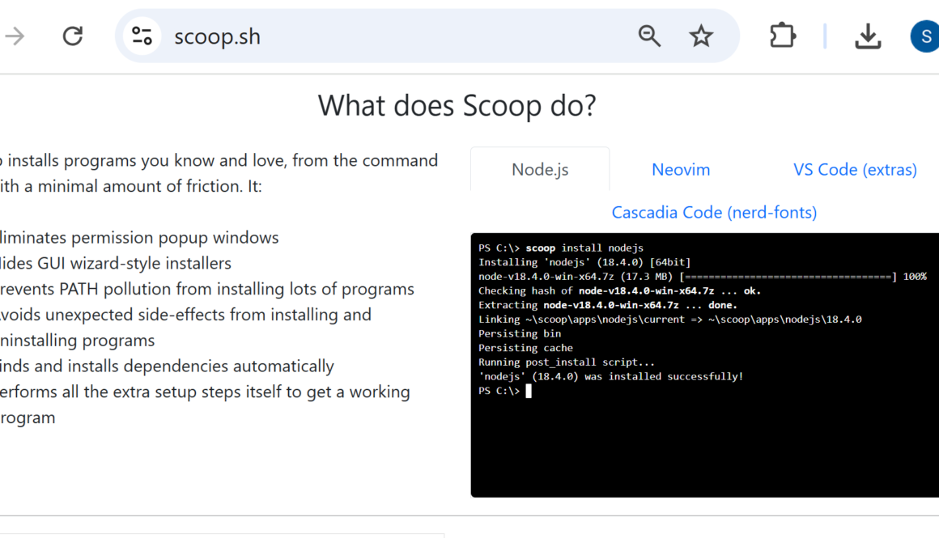Click the terminal's blinking cursor prompt
Image resolution: width=939 pixels, height=538 pixels.
click(528, 391)
